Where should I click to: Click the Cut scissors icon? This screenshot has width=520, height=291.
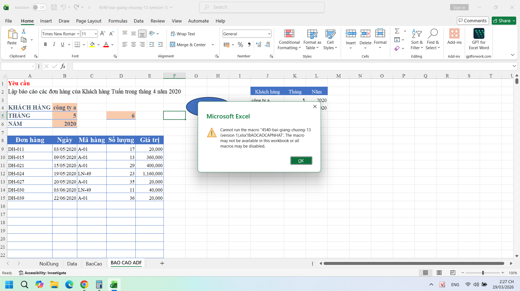[24, 31]
